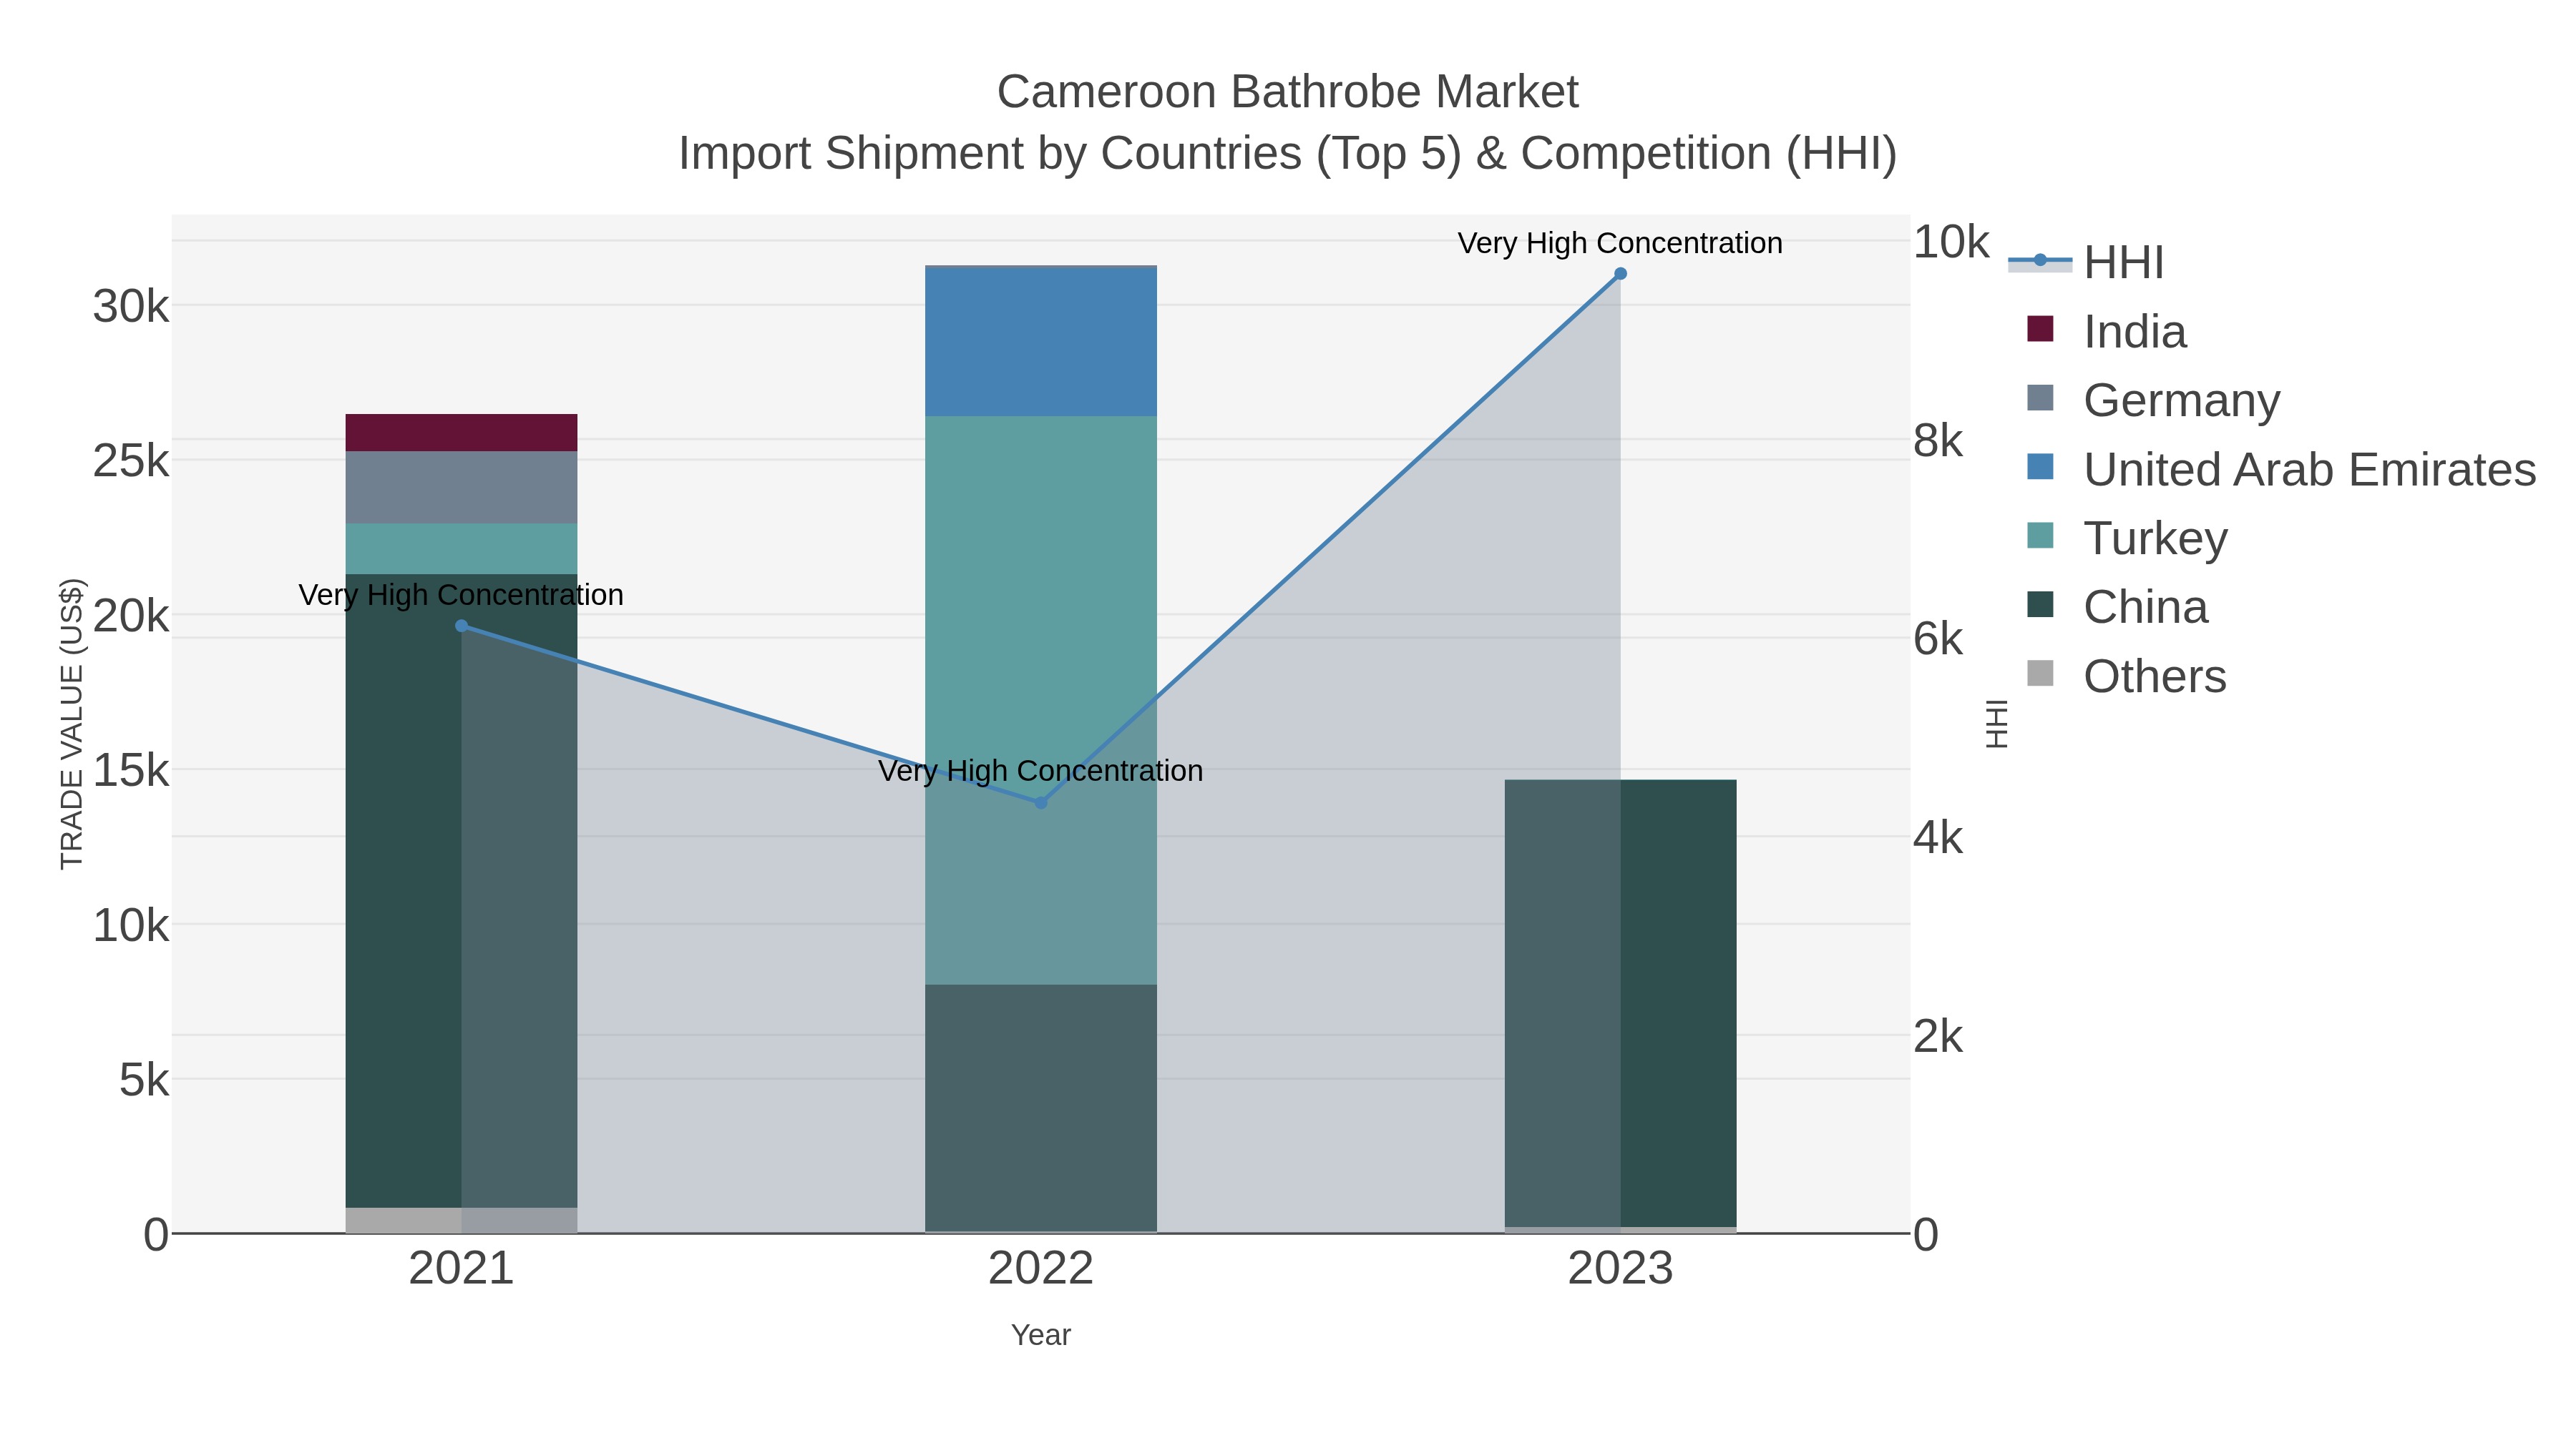Click the 8k right HHI axis tick
This screenshot has width=2576, height=1448.
pyautogui.click(x=1938, y=440)
